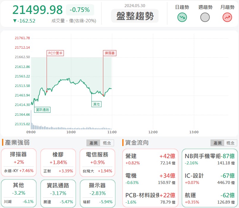Click the daily trend down-arrow icon

coord(182,17)
